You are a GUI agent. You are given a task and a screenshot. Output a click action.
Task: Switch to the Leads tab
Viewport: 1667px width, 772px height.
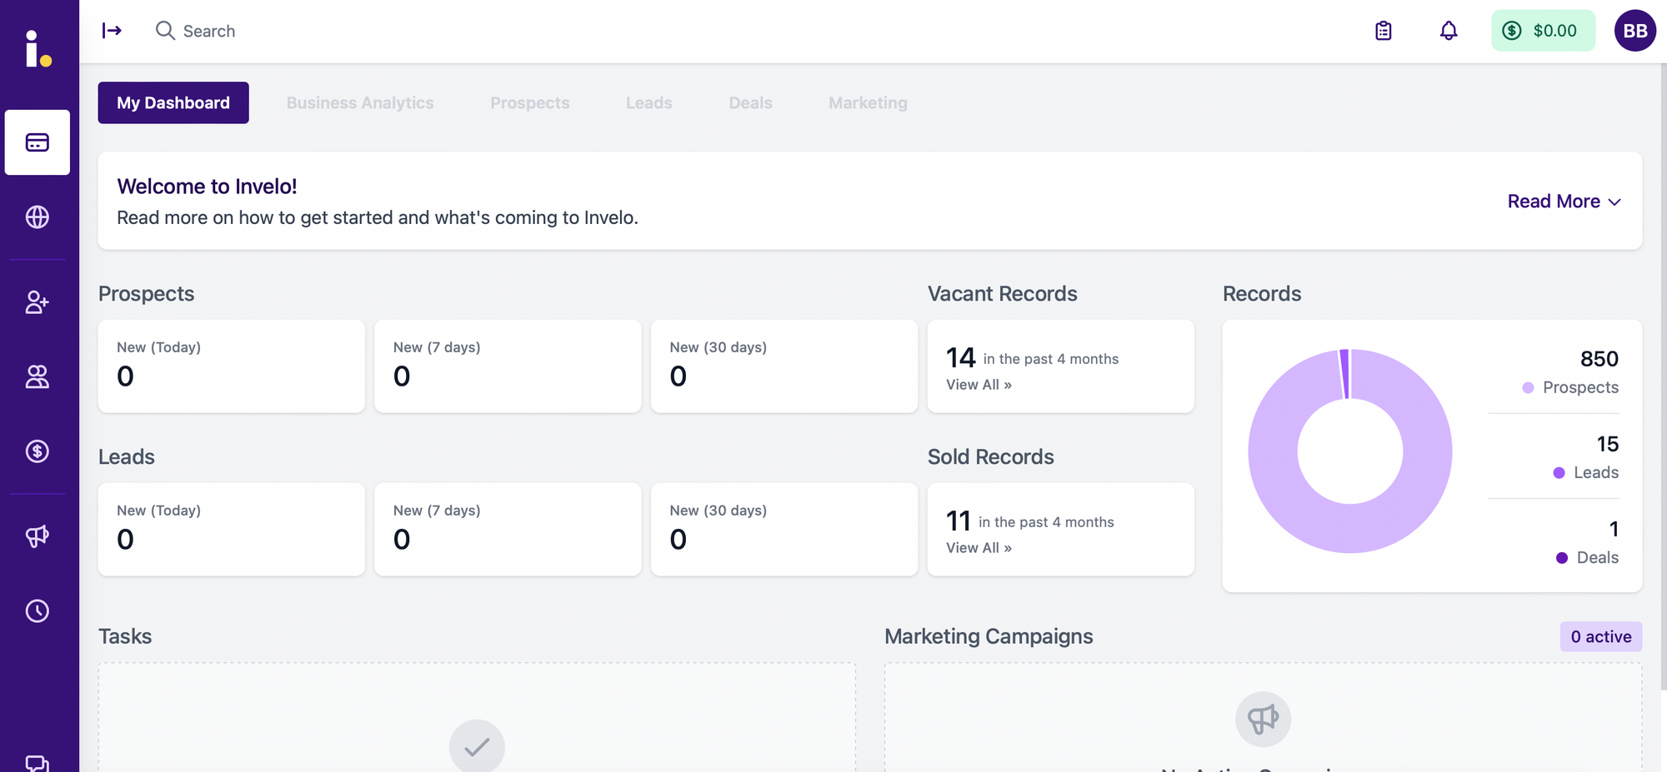649,102
